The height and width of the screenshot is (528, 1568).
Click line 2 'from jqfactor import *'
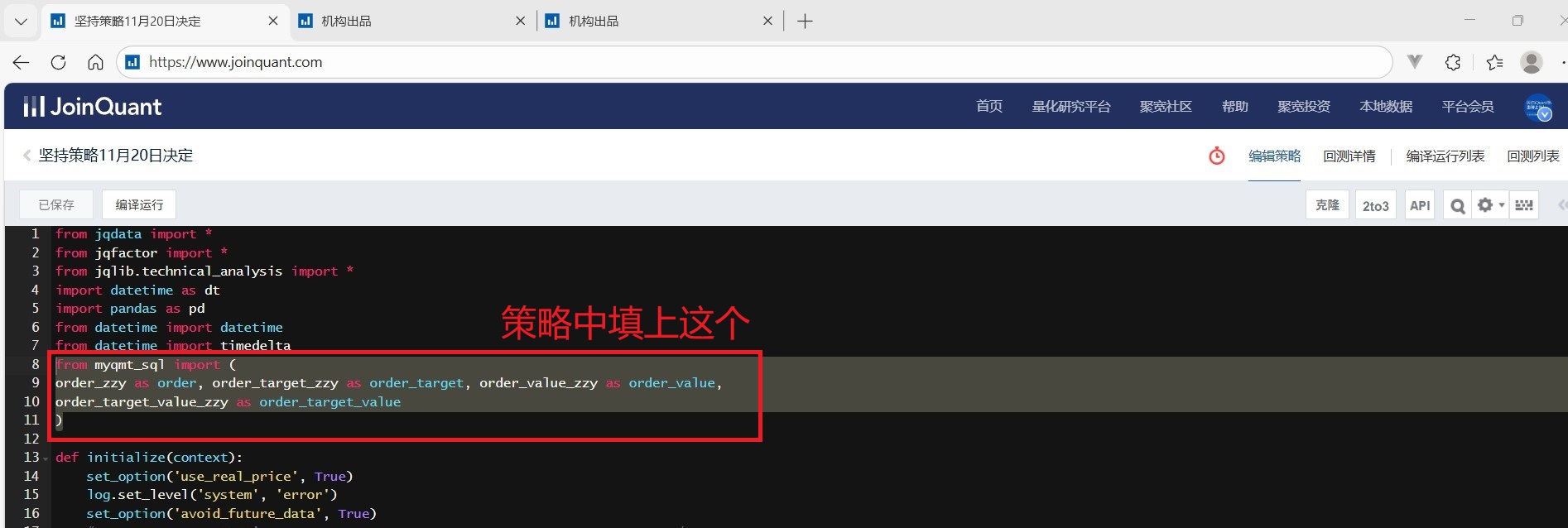141,252
